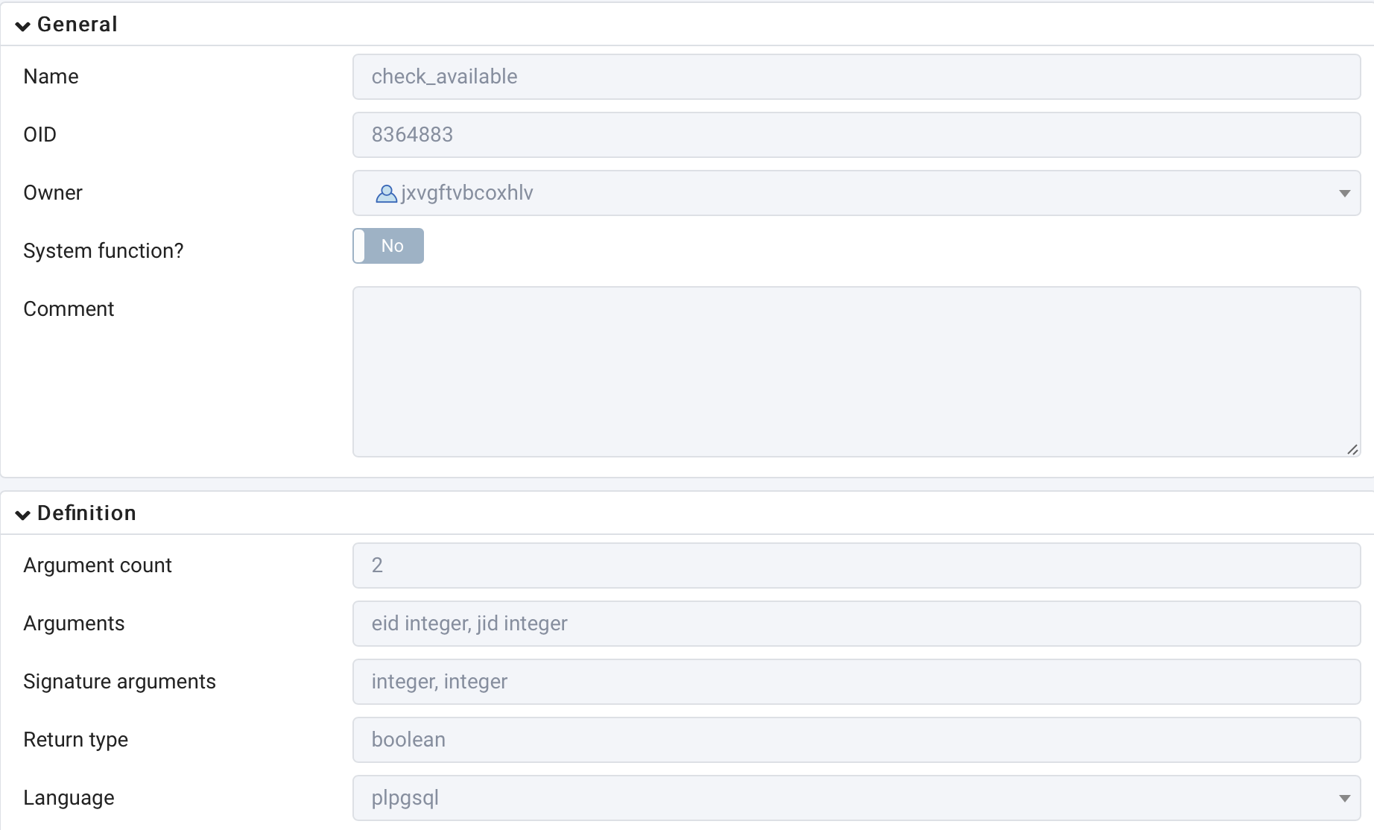1374x830 pixels.
Task: Grab the Comment box resize handle
Action: tap(1352, 449)
